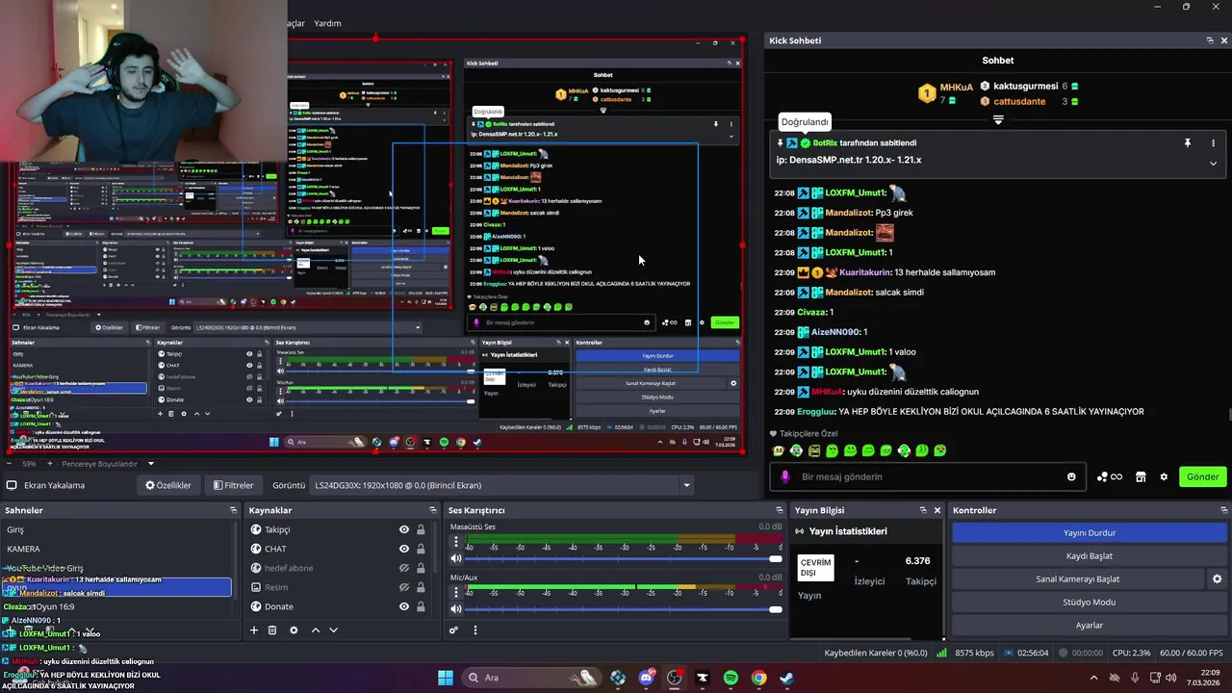Adjust the Masaüstü Ses volume slider

coord(624,558)
